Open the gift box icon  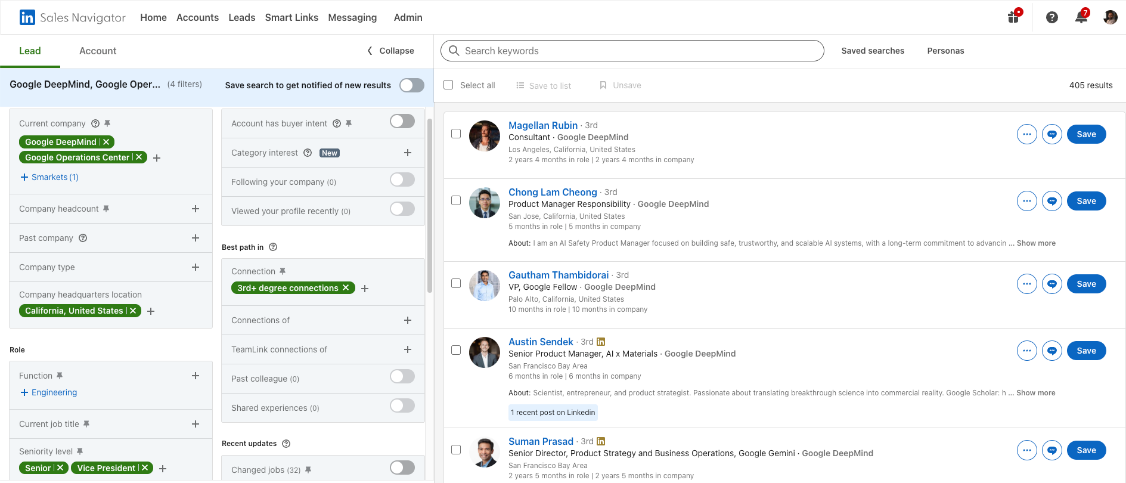coord(1013,17)
